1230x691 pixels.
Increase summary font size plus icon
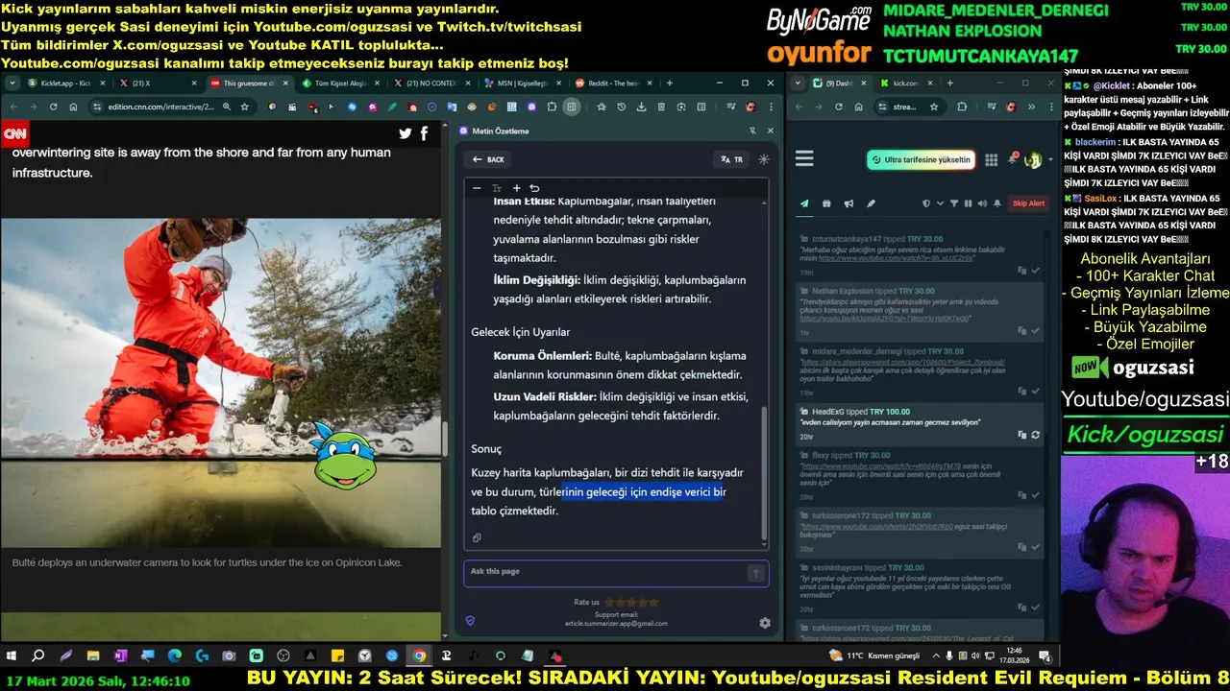pos(516,188)
